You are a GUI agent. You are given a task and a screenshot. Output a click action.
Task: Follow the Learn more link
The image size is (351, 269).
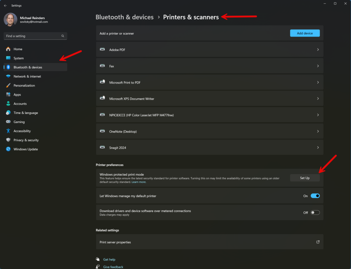[139, 182]
